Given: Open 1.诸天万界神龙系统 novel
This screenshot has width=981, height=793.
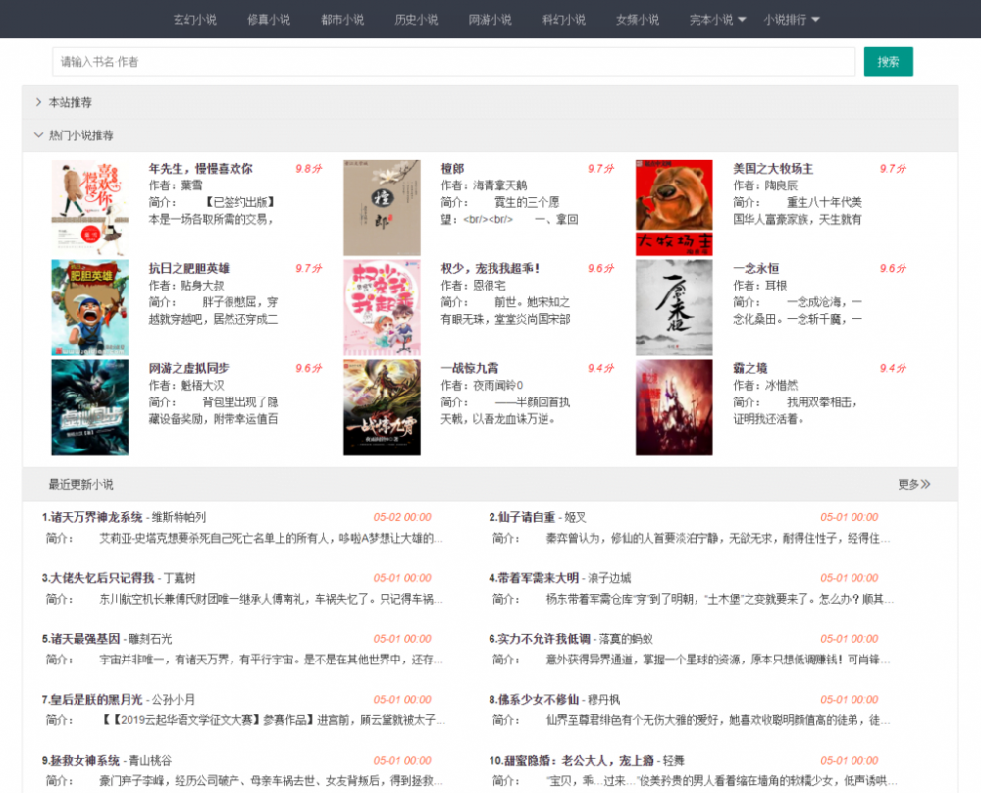Looking at the screenshot, I should point(92,517).
